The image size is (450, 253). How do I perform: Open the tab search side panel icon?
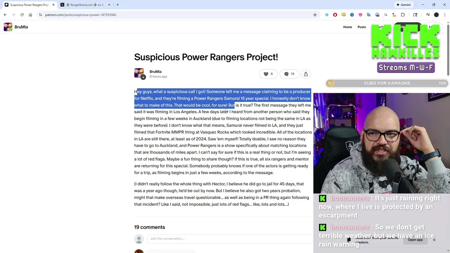click(415, 15)
